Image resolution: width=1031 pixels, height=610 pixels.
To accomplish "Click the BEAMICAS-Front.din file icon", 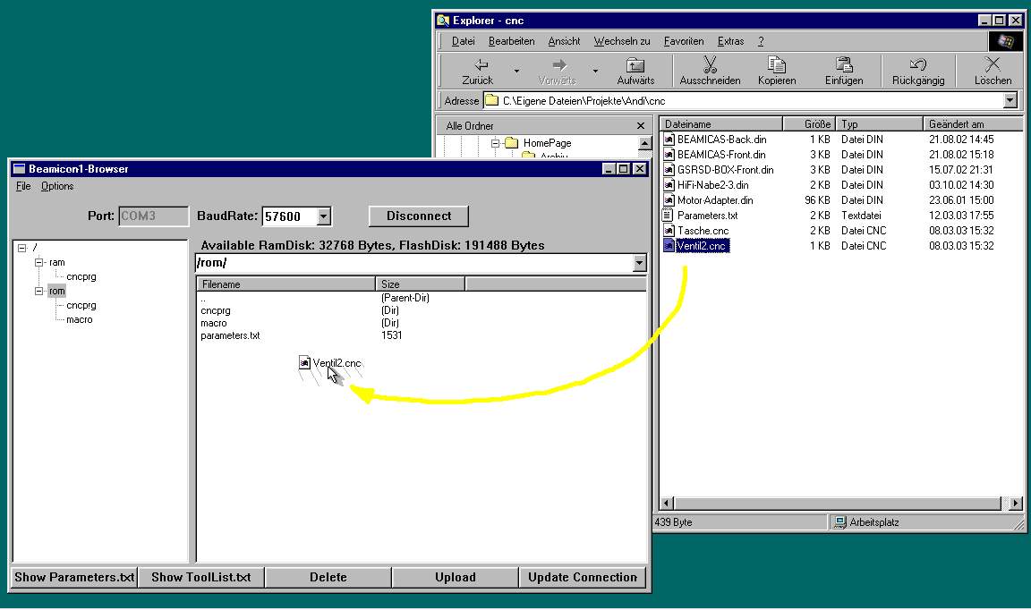I will pos(669,155).
